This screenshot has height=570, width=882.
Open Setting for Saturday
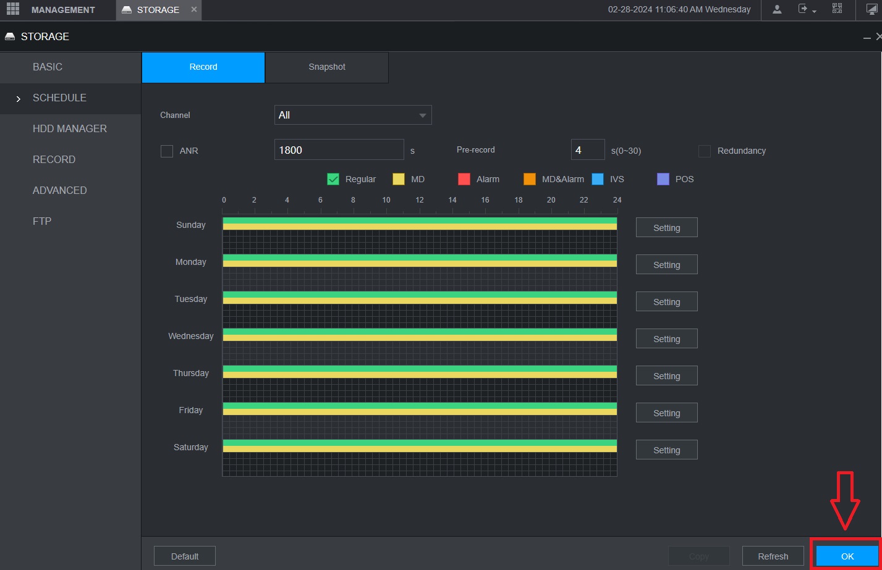click(667, 450)
